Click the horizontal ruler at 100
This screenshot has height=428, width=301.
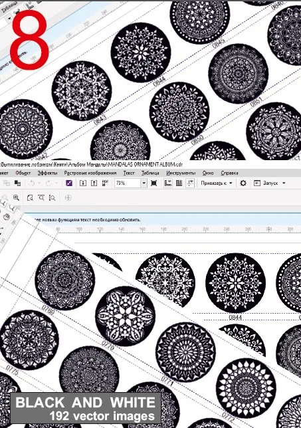(x=79, y=229)
